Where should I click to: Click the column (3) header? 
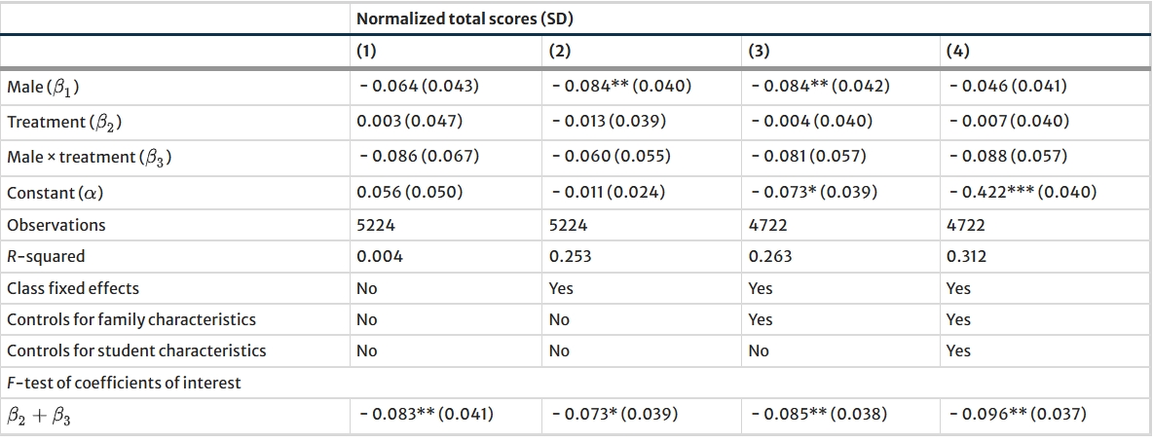pyautogui.click(x=759, y=52)
